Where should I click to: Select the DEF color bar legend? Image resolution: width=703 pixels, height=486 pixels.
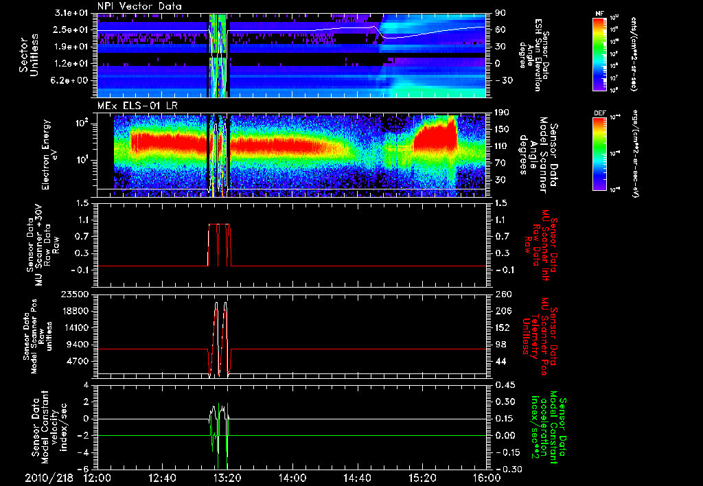[x=600, y=154]
